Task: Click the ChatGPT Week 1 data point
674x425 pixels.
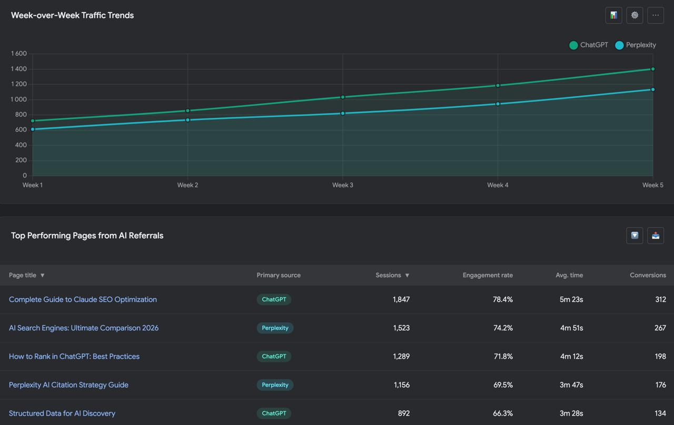Action: (x=33, y=121)
